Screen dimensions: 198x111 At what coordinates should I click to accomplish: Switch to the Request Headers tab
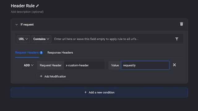click(27, 53)
